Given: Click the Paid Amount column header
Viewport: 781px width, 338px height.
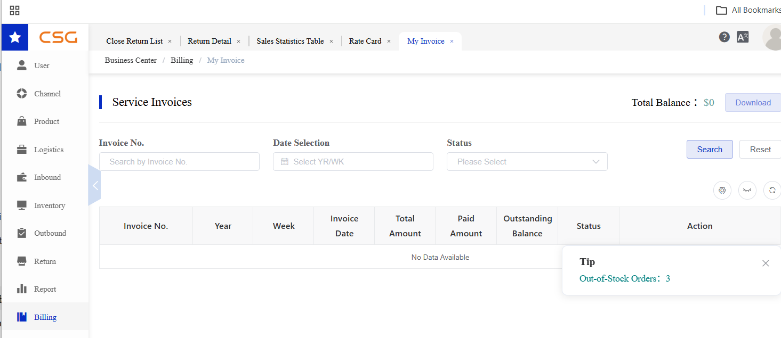Looking at the screenshot, I should click(466, 226).
